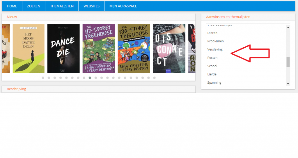Open the THEMALIJSTEN menu
Image resolution: width=298 pixels, height=158 pixels.
pos(62,6)
